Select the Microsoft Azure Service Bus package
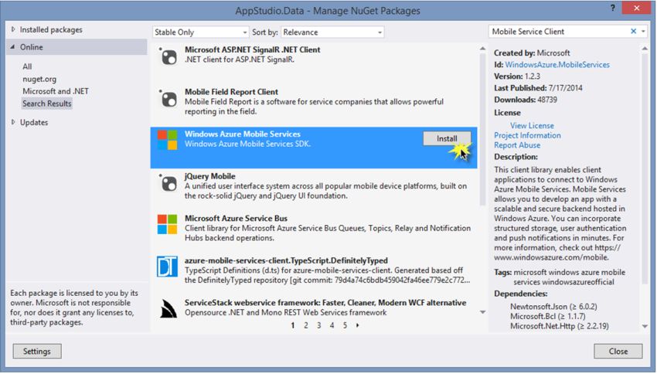This screenshot has height=374, width=657. tap(314, 233)
